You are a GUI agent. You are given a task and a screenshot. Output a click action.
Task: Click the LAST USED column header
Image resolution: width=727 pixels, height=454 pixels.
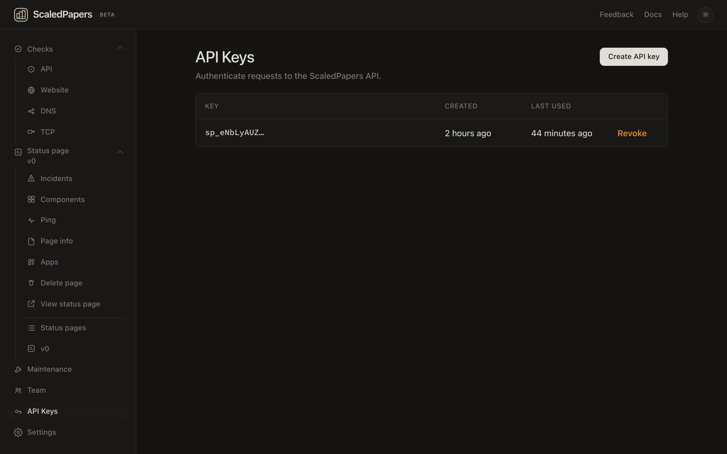551,106
